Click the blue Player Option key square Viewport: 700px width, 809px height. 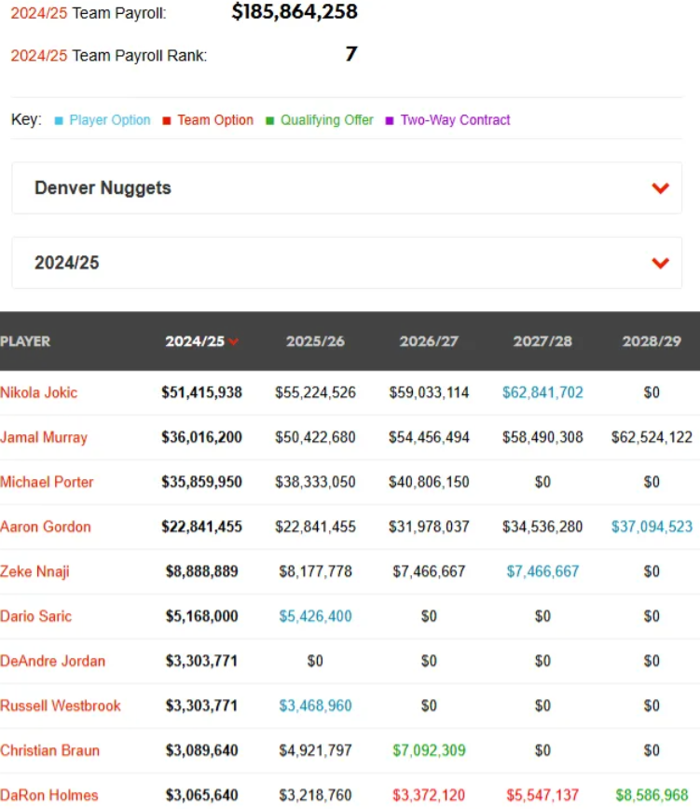(x=59, y=121)
